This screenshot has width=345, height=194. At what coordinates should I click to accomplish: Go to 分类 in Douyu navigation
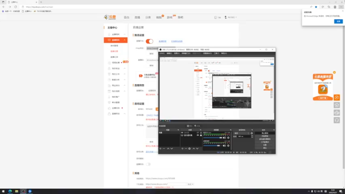pos(148,17)
